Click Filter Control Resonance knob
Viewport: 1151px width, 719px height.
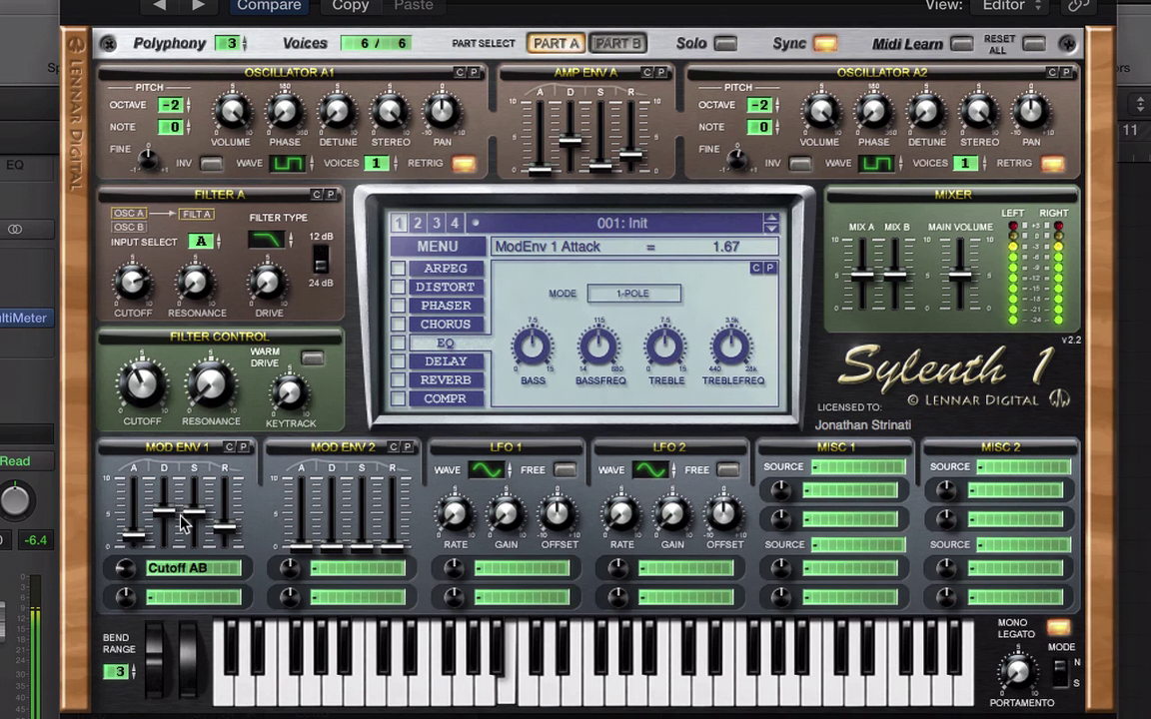point(210,385)
